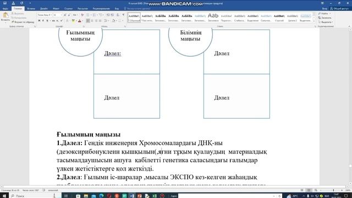Click the Tell me search field

137,9
